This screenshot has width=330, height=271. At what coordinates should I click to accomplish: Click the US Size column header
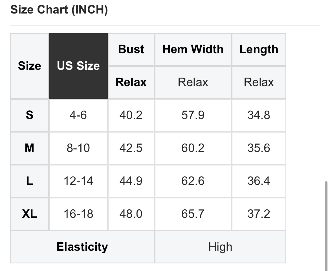78,66
